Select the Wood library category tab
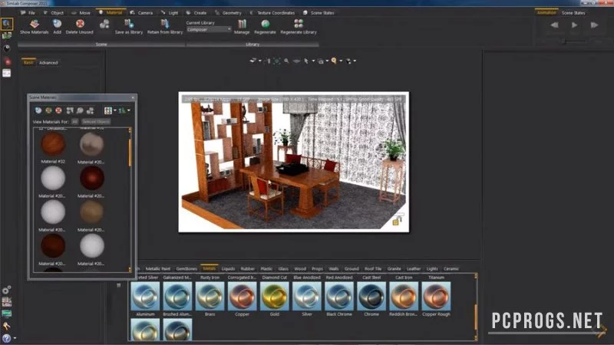The width and height of the screenshot is (614, 345). pyautogui.click(x=300, y=269)
